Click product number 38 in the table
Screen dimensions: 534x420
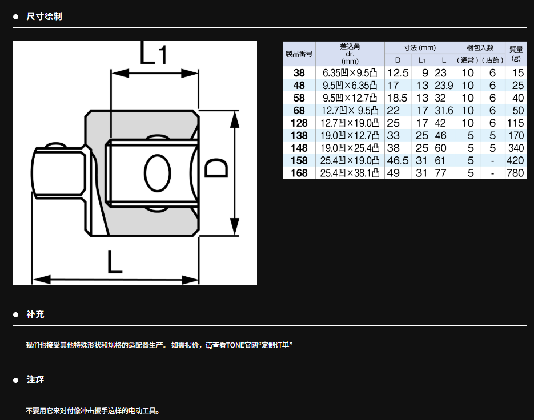coord(299,73)
